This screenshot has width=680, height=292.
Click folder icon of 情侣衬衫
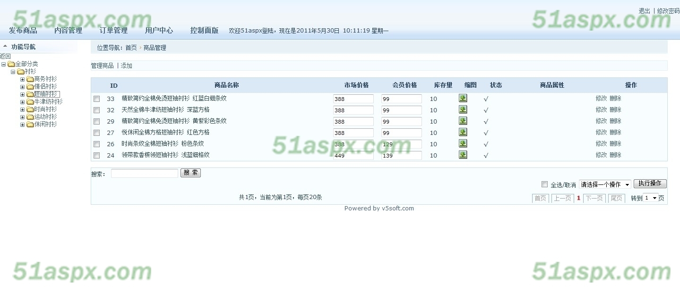pyautogui.click(x=30, y=87)
